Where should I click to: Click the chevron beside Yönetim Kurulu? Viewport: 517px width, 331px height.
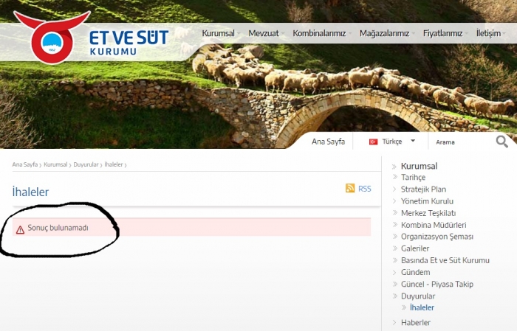click(x=394, y=201)
